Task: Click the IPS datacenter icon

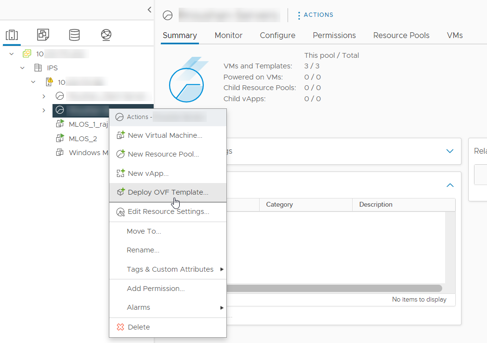Action: coord(38,68)
